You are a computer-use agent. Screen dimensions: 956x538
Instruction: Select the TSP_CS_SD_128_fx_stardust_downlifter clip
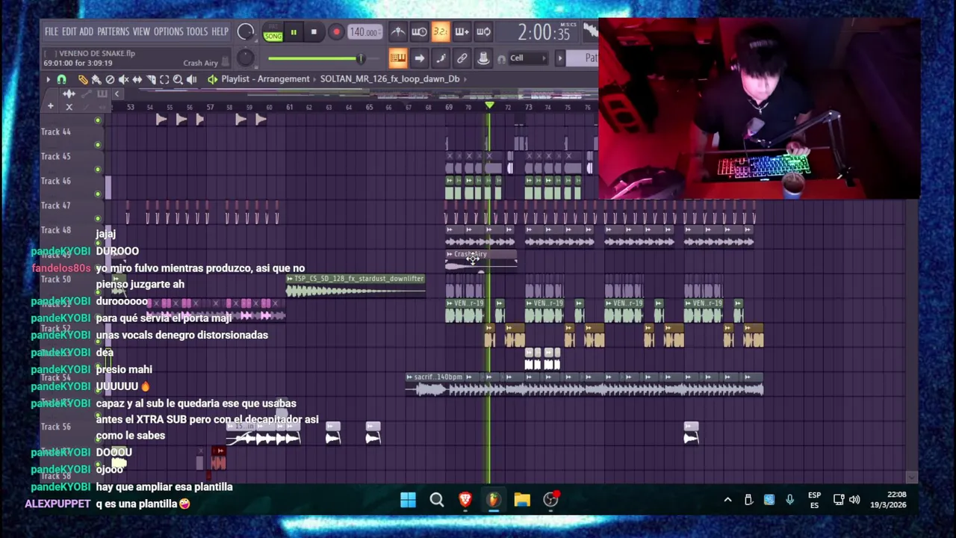pos(356,285)
